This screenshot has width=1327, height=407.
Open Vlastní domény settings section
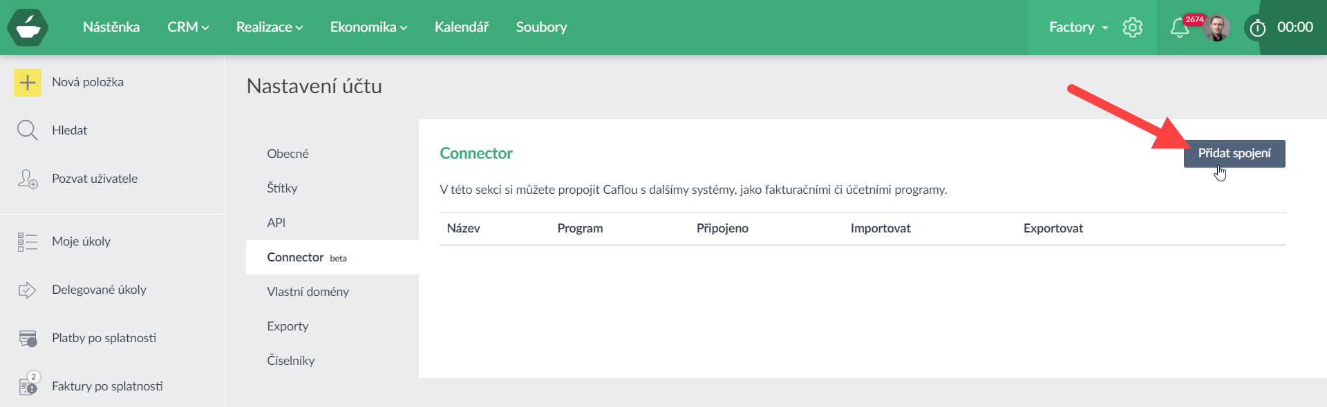tap(308, 292)
